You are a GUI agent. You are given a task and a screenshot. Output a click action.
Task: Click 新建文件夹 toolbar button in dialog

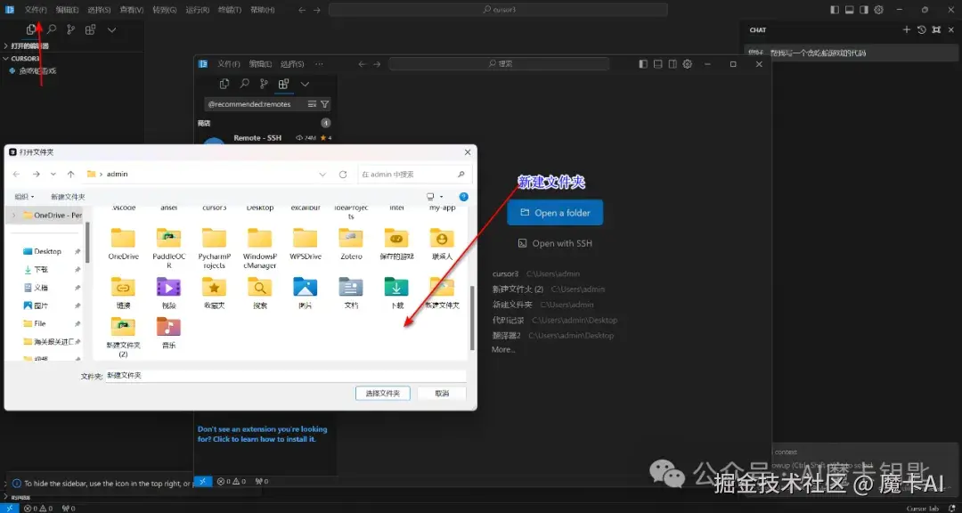68,196
